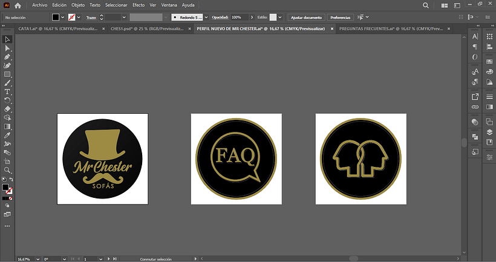Open the Transparency panel
The width and height of the screenshot is (496, 262).
[475, 122]
